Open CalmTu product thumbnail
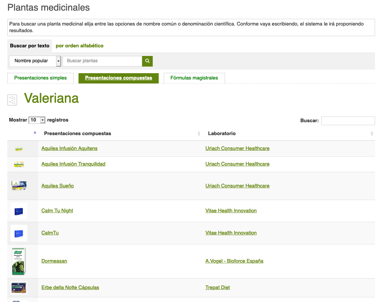The image size is (382, 302). click(x=19, y=233)
